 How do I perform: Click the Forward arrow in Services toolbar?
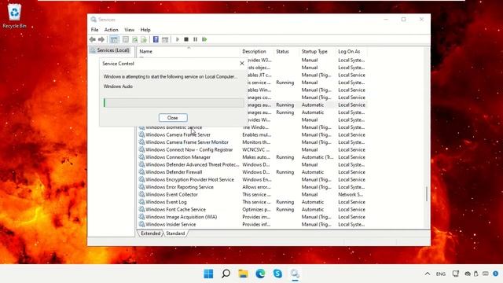[101, 39]
